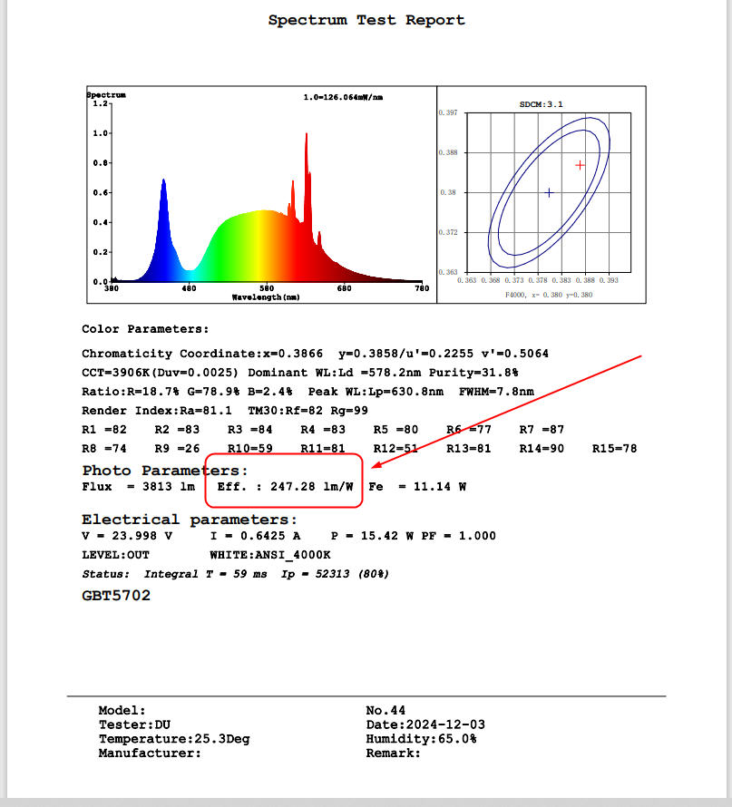The height and width of the screenshot is (807, 732).
Task: Click the Electrical parameters heading
Action: point(190,520)
